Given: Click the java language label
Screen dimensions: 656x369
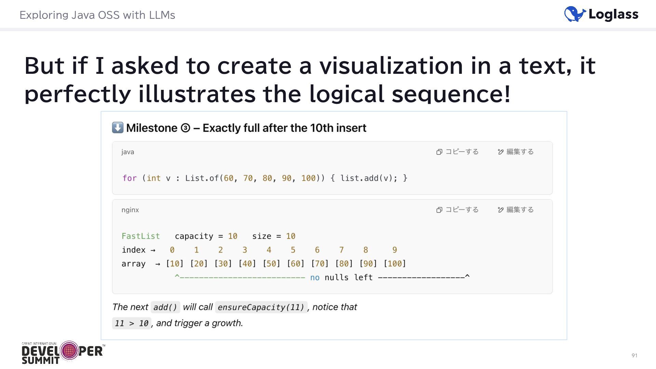Looking at the screenshot, I should pyautogui.click(x=128, y=152).
